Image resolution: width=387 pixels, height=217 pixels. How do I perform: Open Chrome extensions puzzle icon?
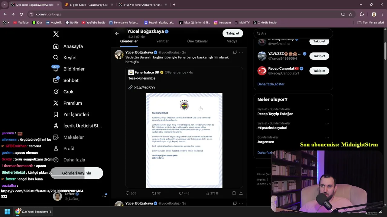click(x=362, y=14)
